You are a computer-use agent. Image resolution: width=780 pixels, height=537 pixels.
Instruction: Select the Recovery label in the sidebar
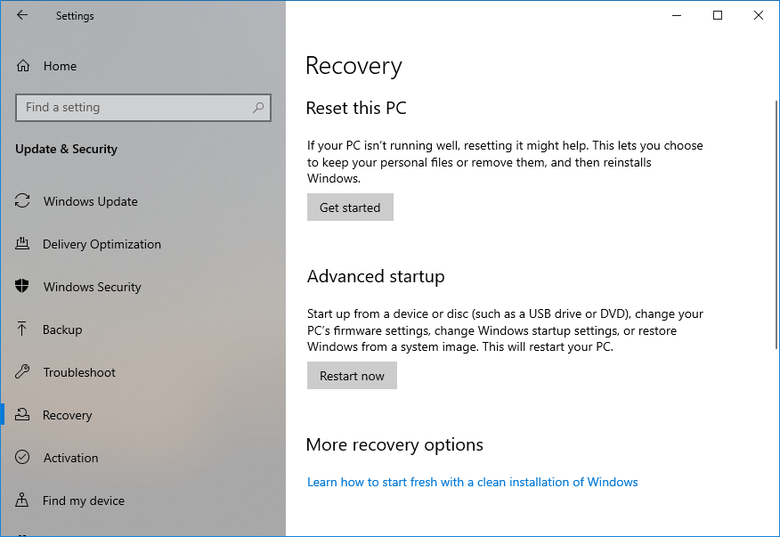click(67, 415)
